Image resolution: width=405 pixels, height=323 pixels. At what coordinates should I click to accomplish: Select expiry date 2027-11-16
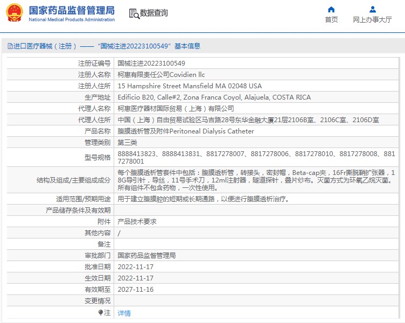coord(136,290)
